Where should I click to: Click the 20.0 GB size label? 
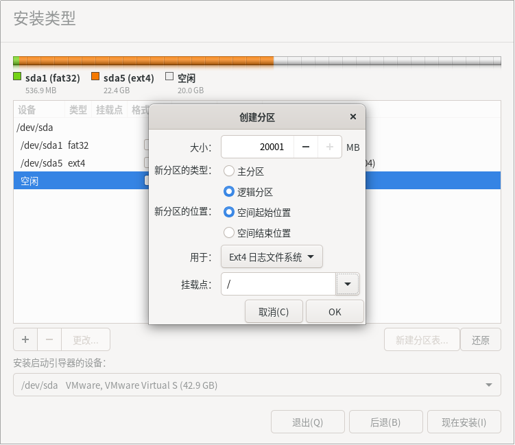[191, 91]
